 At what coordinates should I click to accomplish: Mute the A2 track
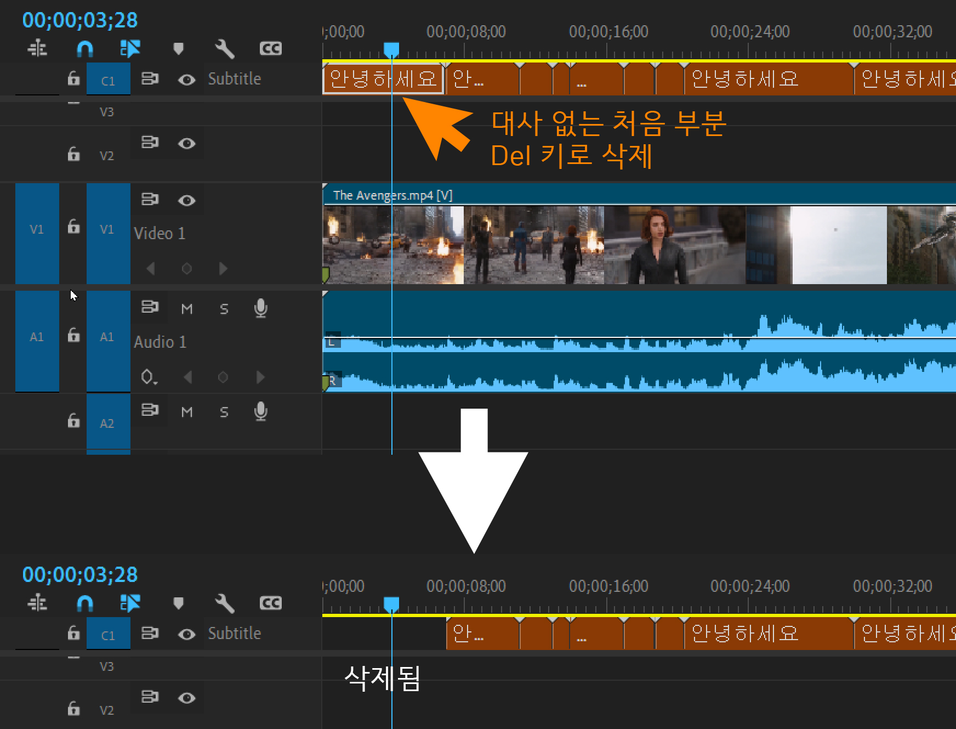[187, 412]
